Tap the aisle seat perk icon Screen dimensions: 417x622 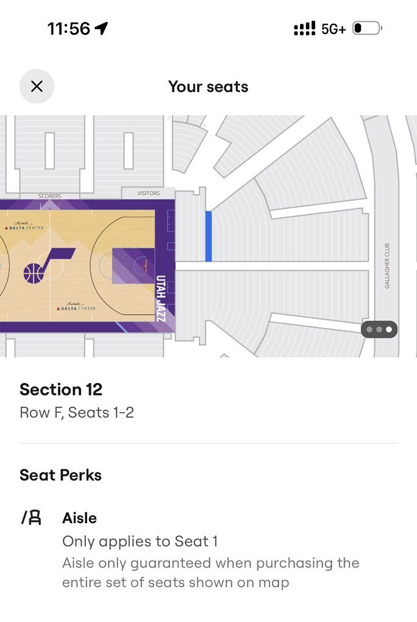tap(32, 518)
